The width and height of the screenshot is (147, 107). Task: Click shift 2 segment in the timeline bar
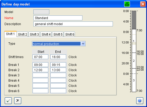tap(134, 60)
